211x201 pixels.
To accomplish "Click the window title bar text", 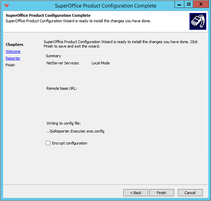I will pos(106,6).
